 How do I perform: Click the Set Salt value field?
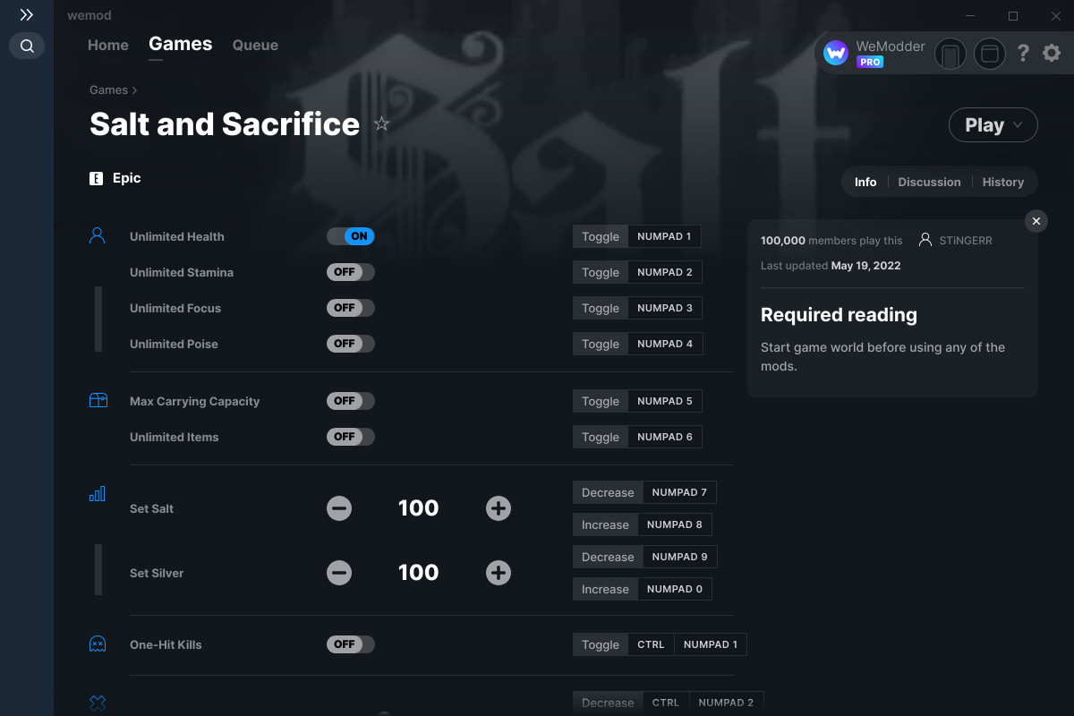pyautogui.click(x=418, y=508)
